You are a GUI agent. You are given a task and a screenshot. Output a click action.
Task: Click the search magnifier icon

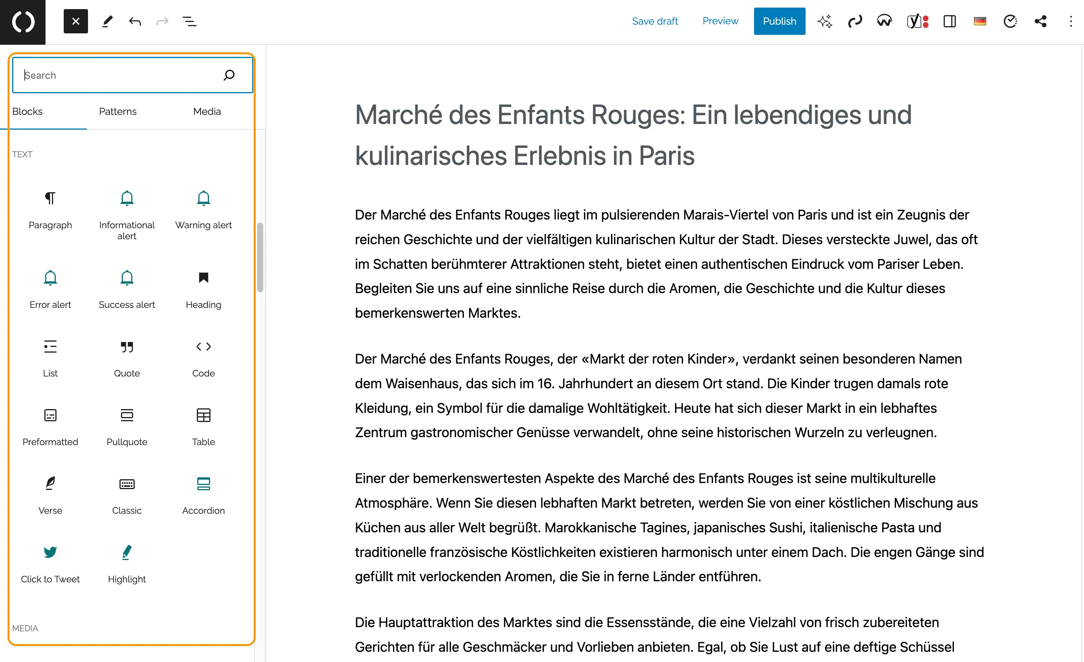tap(229, 75)
